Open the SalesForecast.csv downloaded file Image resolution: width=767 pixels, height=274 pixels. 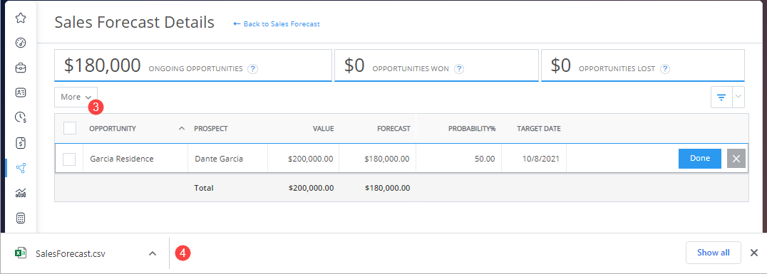(x=71, y=253)
